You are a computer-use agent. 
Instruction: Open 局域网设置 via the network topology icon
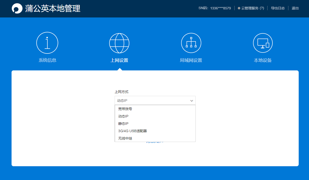[191, 43]
